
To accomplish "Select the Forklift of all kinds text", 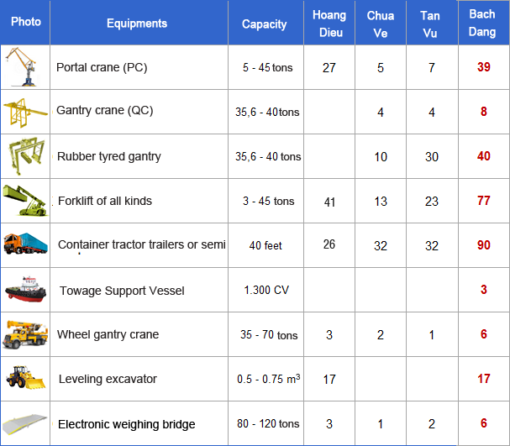I will click(105, 201).
